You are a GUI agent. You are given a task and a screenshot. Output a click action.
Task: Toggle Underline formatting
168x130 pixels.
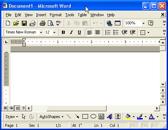pyautogui.click(x=80, y=32)
